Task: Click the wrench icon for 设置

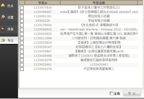Action: click(x=3, y=17)
